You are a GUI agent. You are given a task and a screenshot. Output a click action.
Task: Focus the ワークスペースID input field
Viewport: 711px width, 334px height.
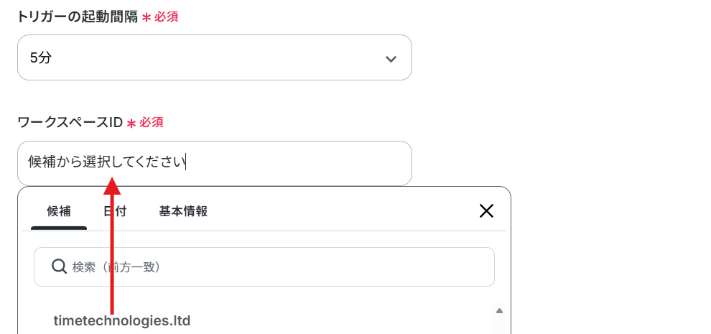pos(215,163)
